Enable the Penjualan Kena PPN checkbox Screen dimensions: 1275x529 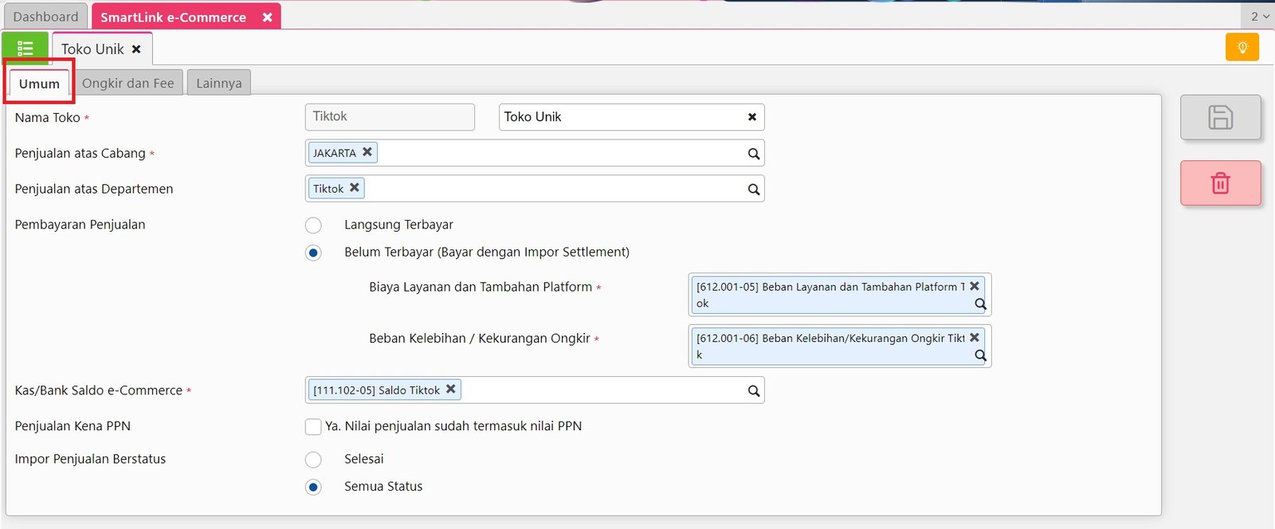click(313, 427)
